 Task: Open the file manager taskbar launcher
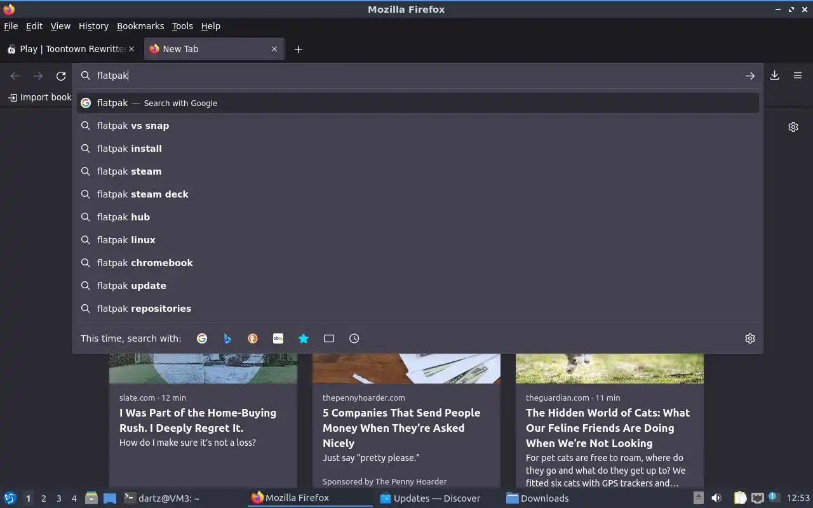(91, 498)
